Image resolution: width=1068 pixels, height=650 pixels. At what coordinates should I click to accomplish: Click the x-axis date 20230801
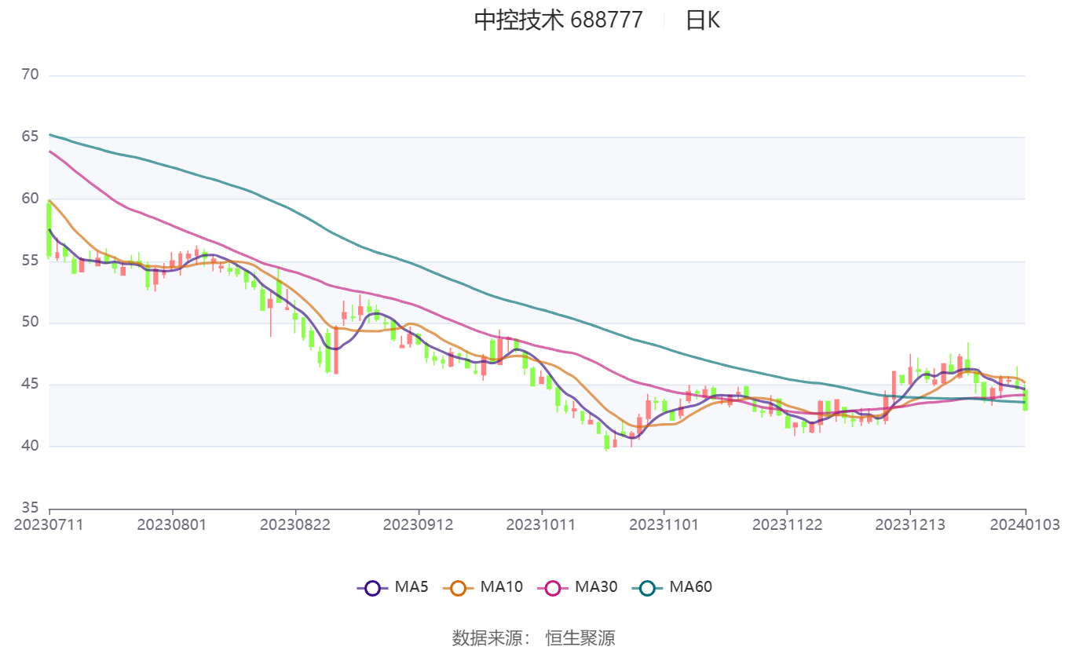click(x=172, y=524)
